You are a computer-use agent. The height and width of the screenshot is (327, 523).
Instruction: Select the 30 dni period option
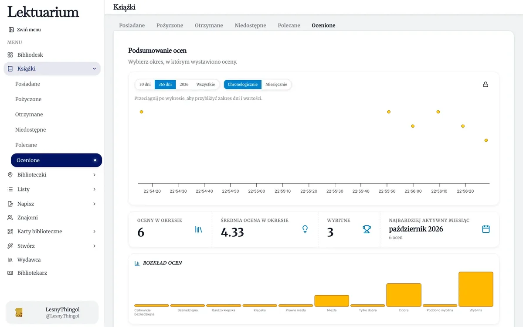(x=145, y=85)
